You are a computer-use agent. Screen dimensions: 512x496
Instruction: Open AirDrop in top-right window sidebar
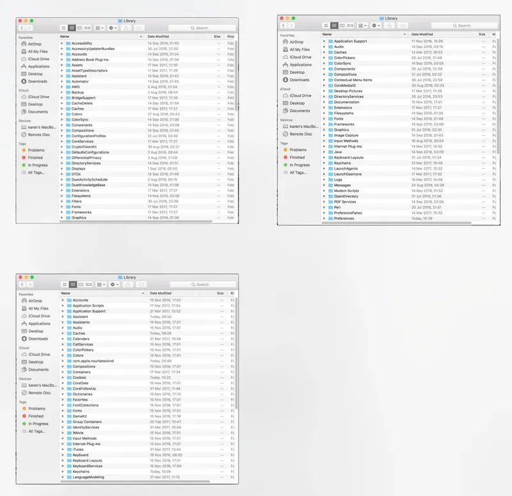(x=296, y=42)
